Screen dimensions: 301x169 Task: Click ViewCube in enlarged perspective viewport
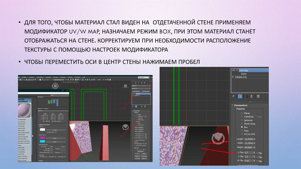(x=218, y=138)
